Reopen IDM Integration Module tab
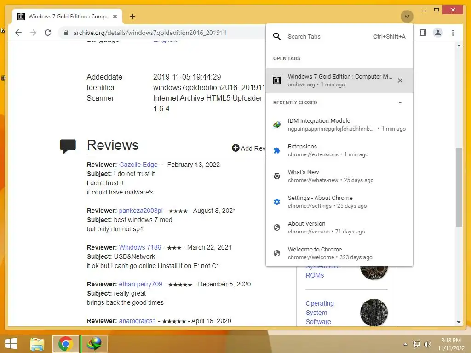471x353 pixels. [339, 125]
